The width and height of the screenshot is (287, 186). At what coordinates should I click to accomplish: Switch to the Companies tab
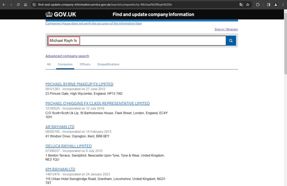coord(65,64)
